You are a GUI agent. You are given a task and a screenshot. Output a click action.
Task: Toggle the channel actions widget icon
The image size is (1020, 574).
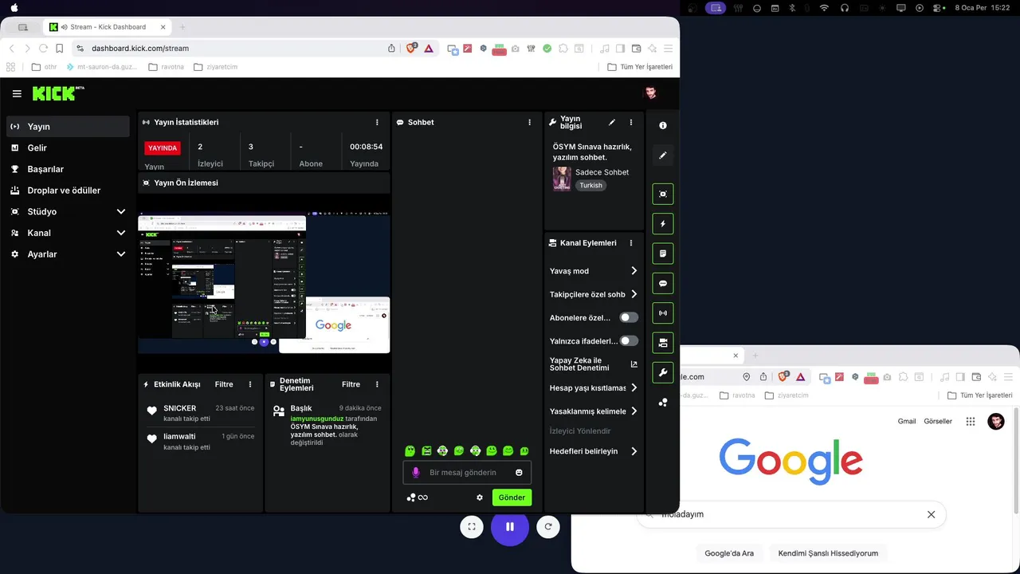[x=663, y=343]
